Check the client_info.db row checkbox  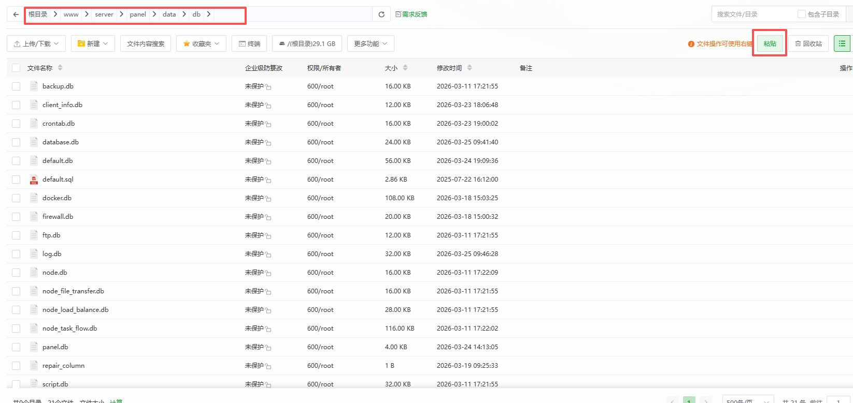pyautogui.click(x=16, y=105)
